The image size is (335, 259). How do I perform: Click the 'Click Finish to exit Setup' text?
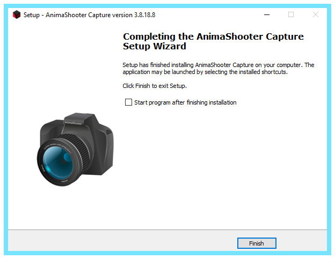click(x=155, y=86)
